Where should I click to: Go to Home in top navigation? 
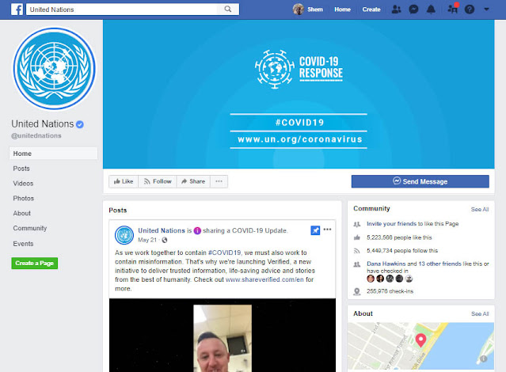click(342, 9)
